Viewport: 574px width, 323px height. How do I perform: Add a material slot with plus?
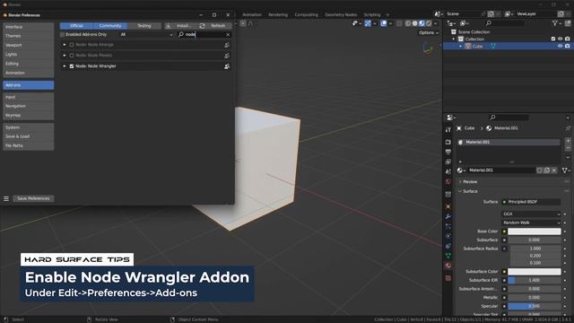click(x=568, y=141)
